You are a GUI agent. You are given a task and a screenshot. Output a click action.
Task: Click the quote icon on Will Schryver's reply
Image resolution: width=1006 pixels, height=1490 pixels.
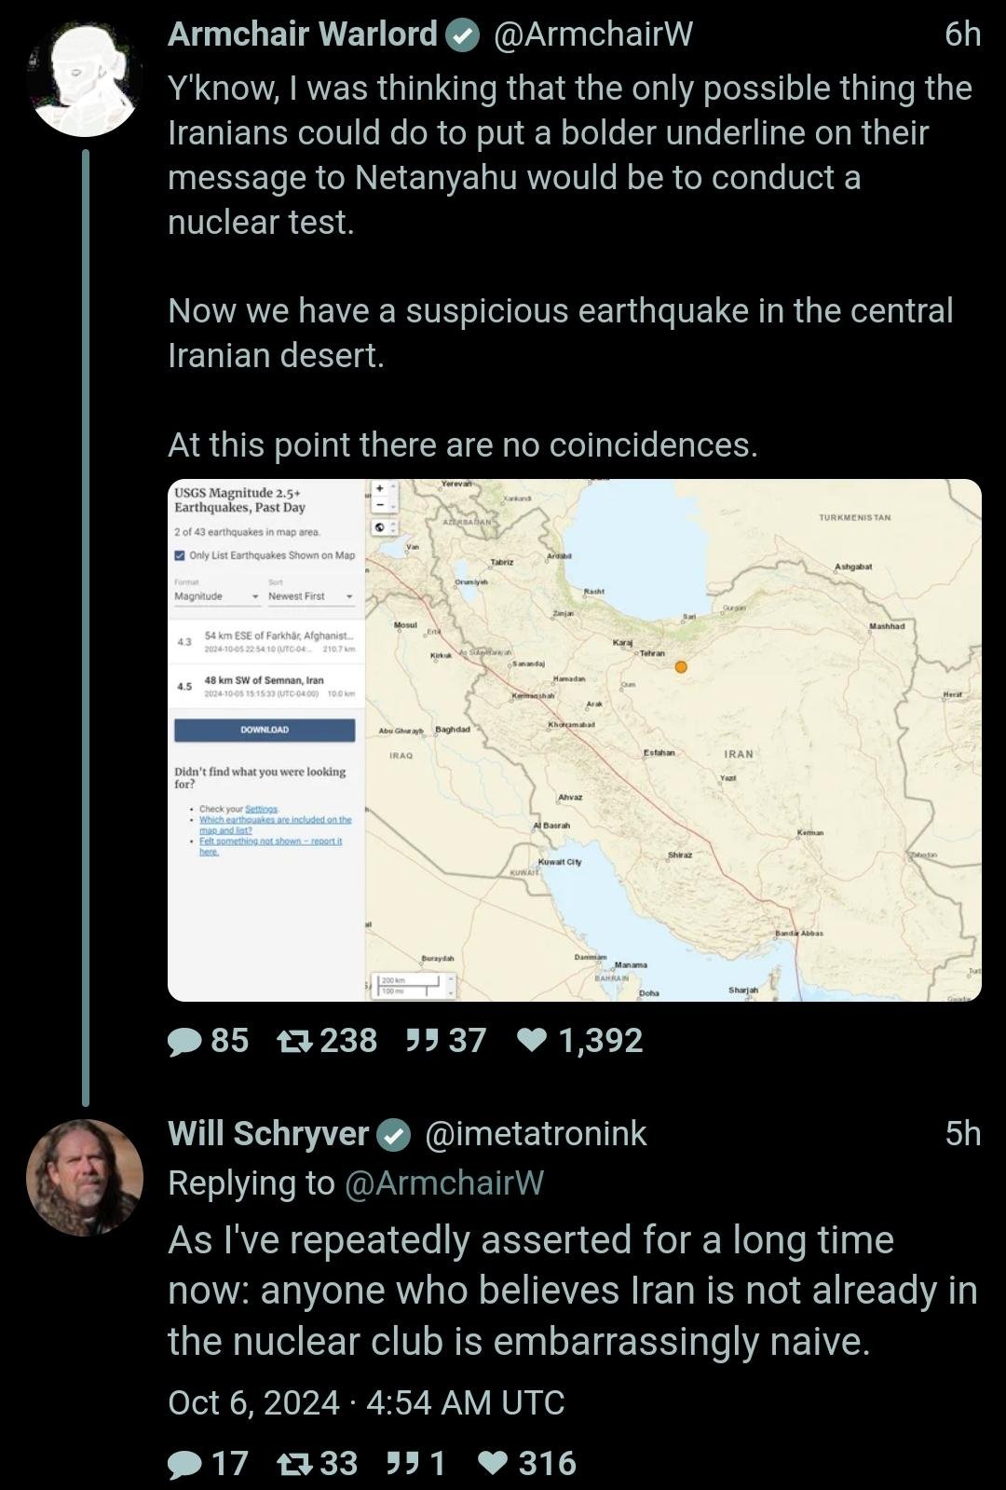(x=402, y=1464)
